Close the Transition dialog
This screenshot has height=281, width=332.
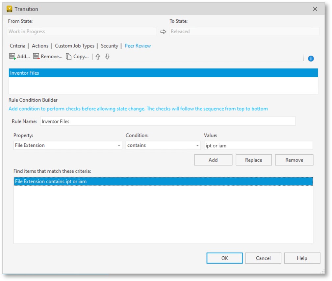[315, 9]
